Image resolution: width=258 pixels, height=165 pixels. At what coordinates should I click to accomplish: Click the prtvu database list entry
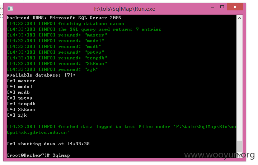tap(20, 98)
